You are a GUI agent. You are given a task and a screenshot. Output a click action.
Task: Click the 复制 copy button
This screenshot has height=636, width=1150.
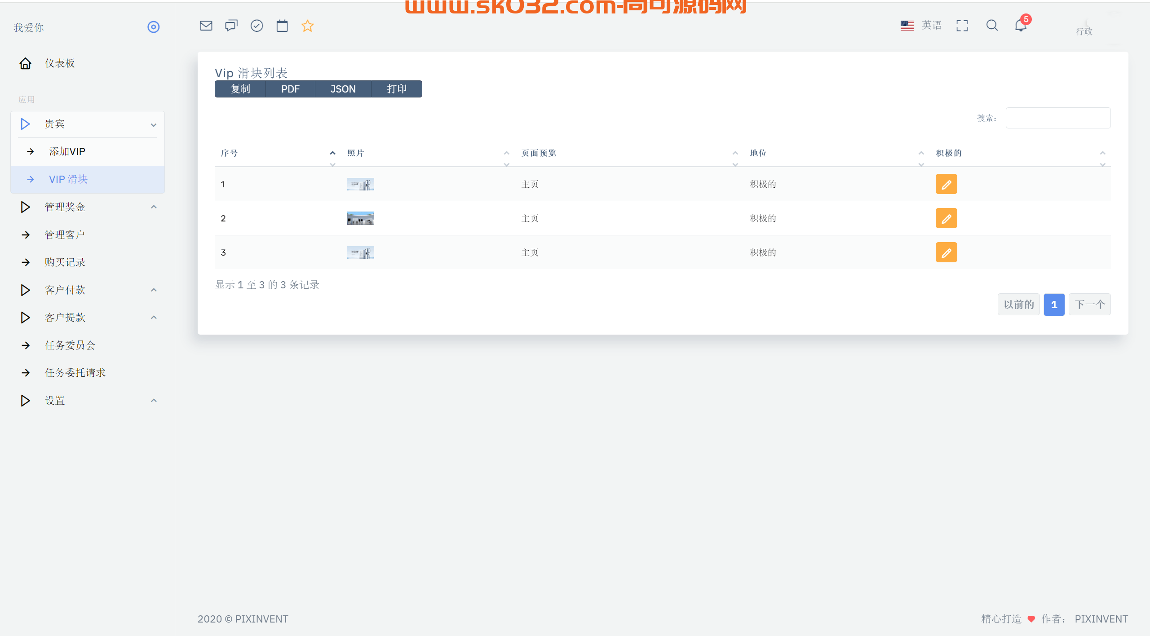(x=240, y=89)
